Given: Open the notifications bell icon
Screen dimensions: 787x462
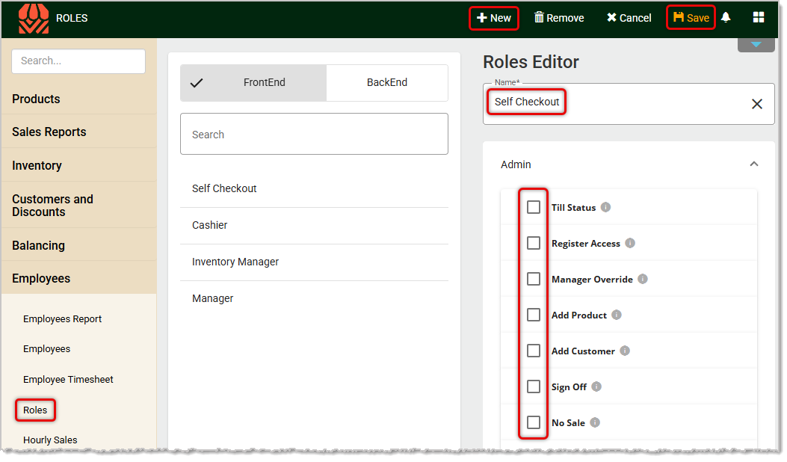Looking at the screenshot, I should [x=726, y=18].
